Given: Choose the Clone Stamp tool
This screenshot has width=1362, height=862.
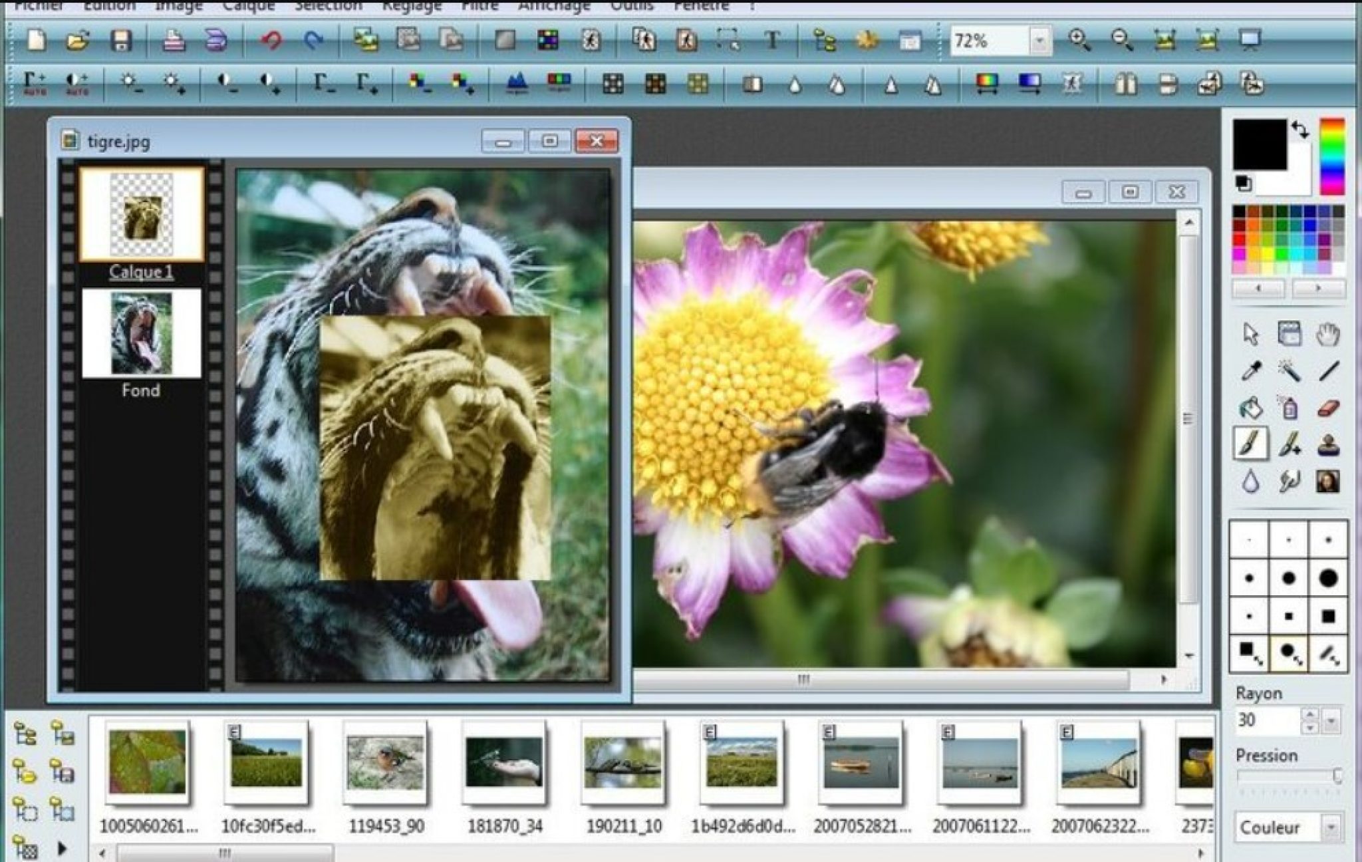Looking at the screenshot, I should (x=1328, y=445).
